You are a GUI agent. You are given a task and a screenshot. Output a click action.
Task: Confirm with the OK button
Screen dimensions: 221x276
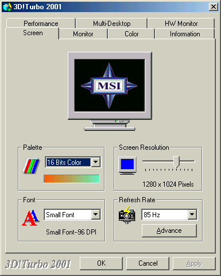coord(101,263)
